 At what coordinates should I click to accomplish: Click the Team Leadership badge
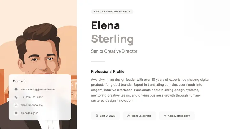point(139,116)
